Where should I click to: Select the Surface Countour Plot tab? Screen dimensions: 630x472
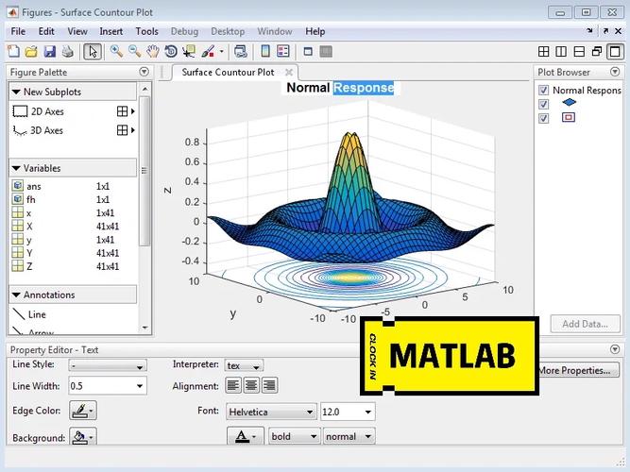[x=227, y=72]
